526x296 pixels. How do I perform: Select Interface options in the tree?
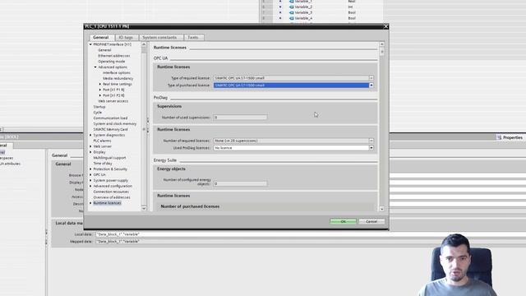point(117,73)
